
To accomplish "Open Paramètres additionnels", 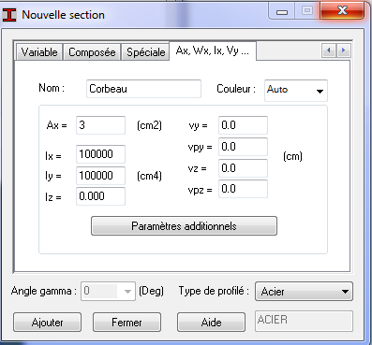I will [184, 226].
